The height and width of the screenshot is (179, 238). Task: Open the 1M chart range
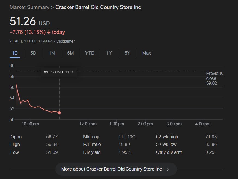[x=52, y=53]
